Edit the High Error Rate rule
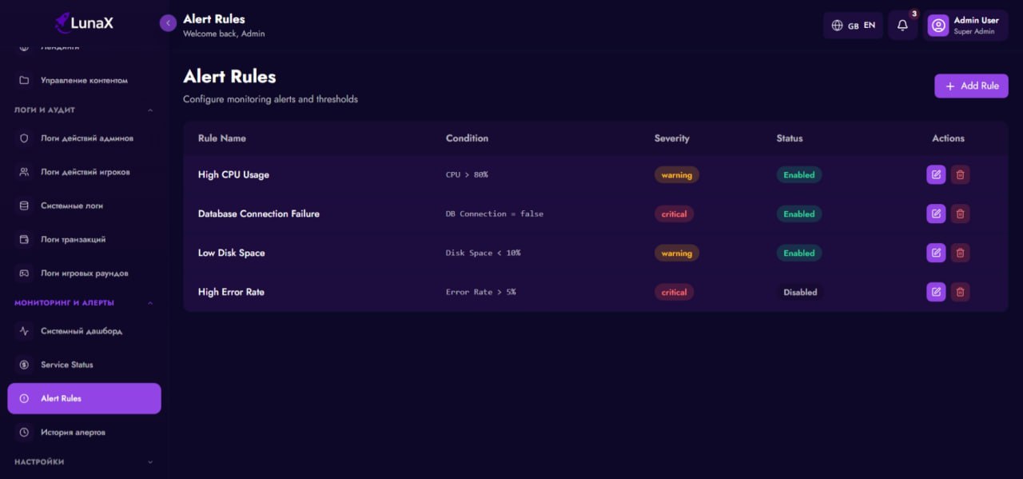 pyautogui.click(x=936, y=292)
